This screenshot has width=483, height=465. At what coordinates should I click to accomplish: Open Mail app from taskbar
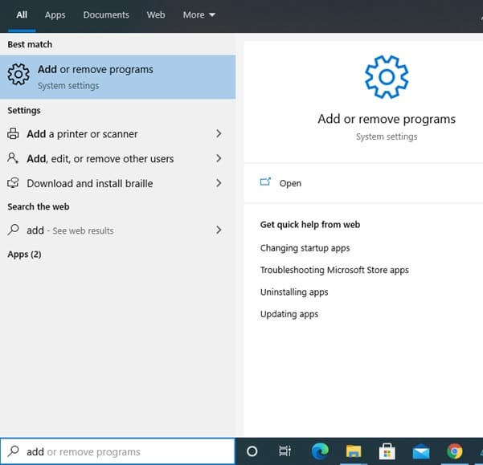point(421,452)
